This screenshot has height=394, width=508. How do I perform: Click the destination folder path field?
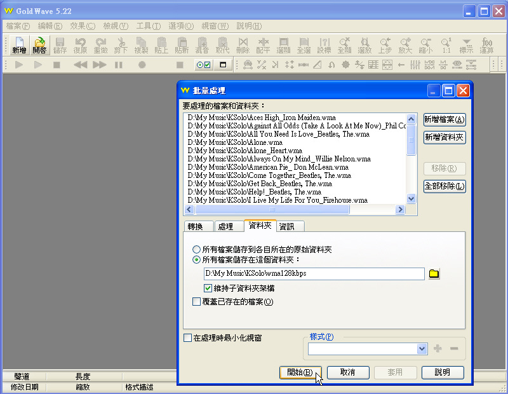[x=314, y=274]
